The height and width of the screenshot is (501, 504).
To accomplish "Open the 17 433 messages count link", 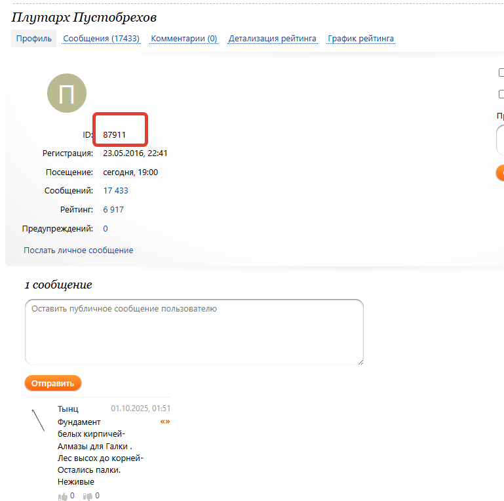I will click(x=115, y=191).
